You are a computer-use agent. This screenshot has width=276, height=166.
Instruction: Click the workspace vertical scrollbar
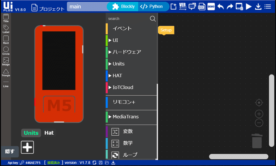(x=272, y=110)
